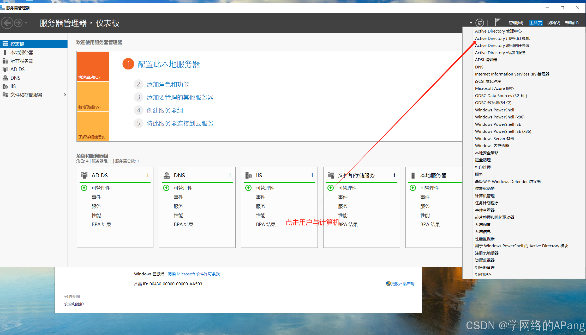Open dropdown arrow left of refresh icon
Screen dimensions: 586x335
(471, 23)
